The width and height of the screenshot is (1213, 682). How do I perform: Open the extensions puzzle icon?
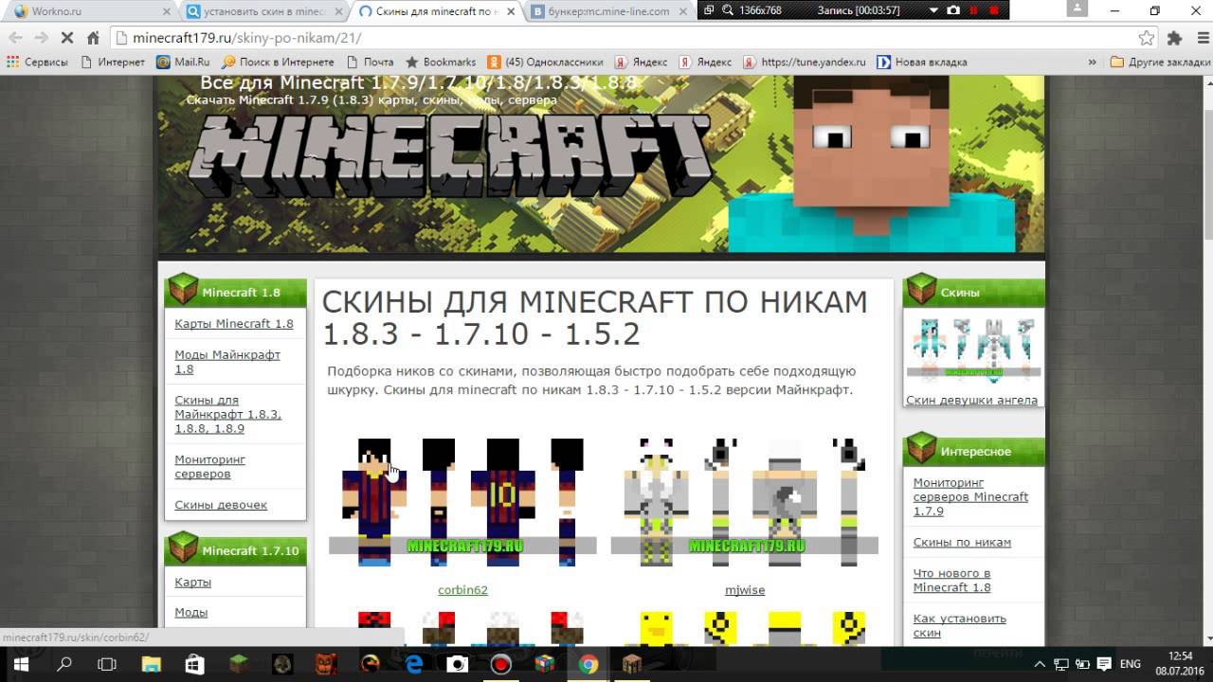pyautogui.click(x=1175, y=38)
